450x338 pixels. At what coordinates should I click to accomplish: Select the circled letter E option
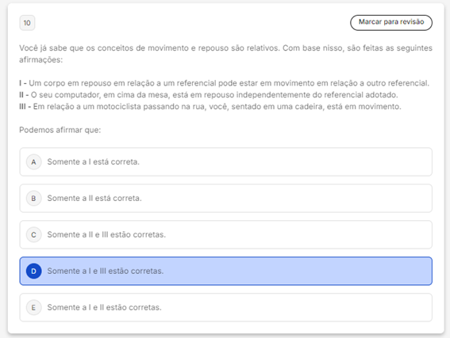pos(33,307)
